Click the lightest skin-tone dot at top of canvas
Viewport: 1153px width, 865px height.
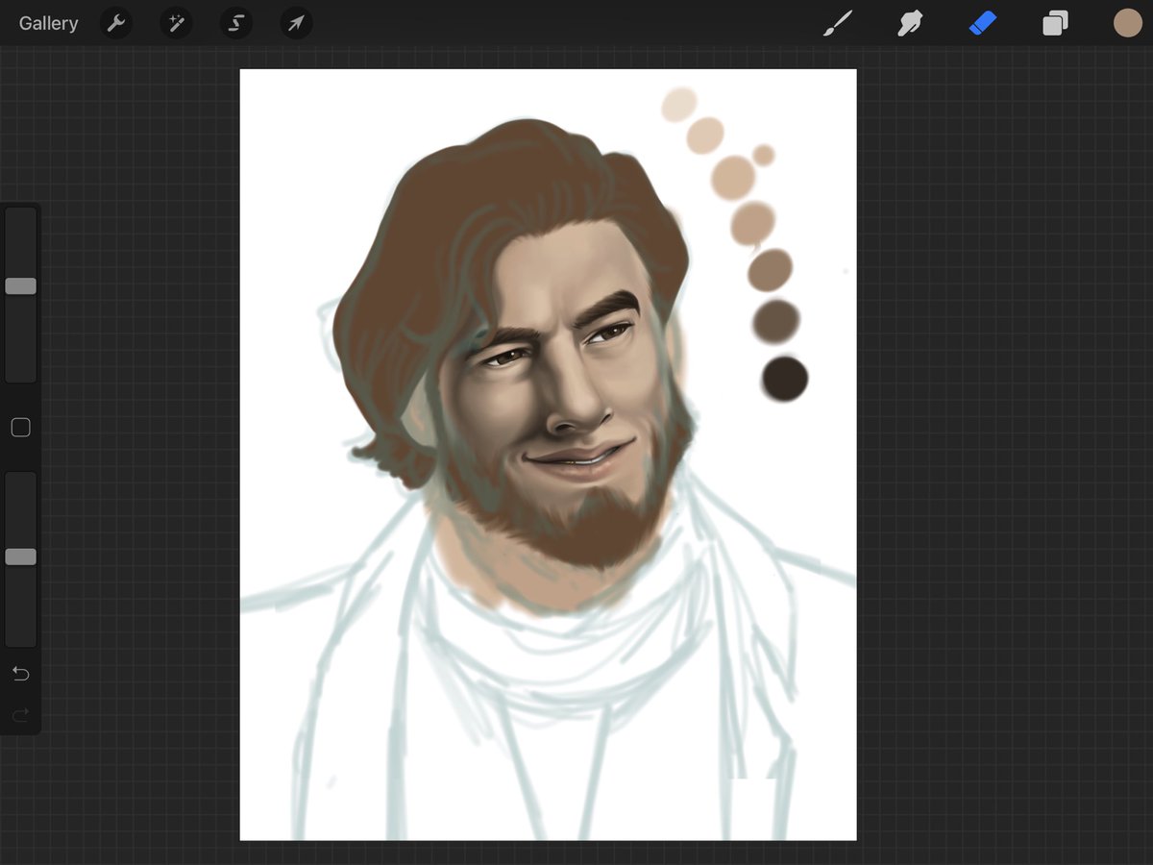tap(679, 104)
